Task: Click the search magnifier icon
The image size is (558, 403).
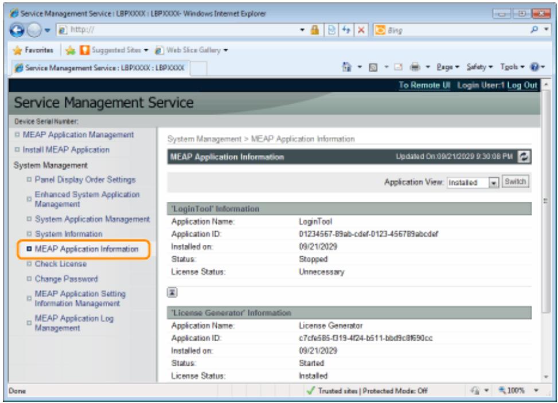Action: (534, 30)
